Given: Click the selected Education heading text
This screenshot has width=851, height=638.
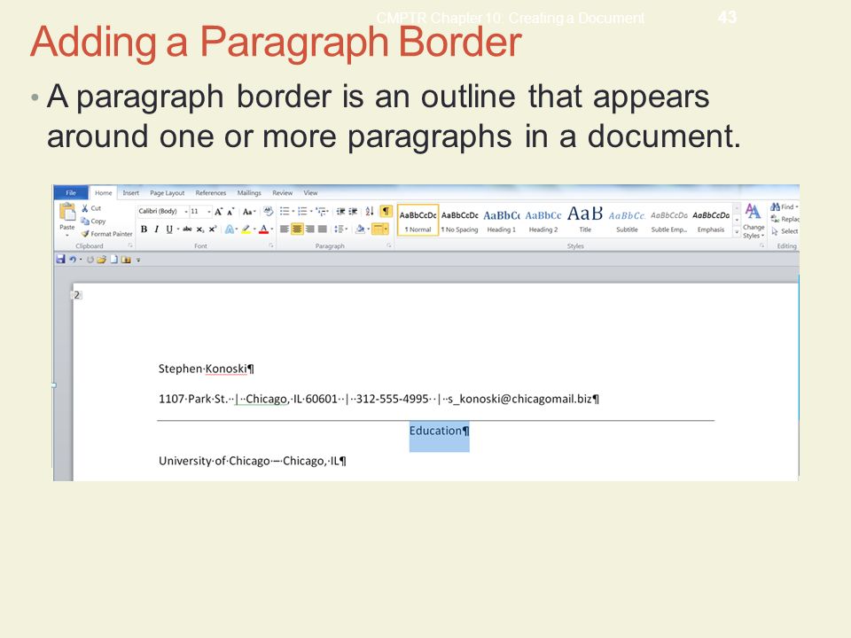Looking at the screenshot, I should point(439,431).
